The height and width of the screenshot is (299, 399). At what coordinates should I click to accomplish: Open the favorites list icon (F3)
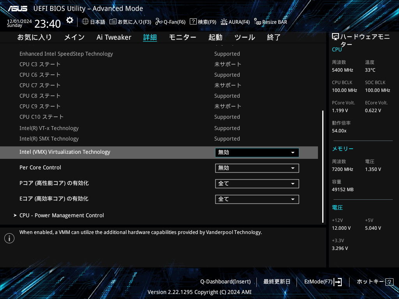coord(113,22)
